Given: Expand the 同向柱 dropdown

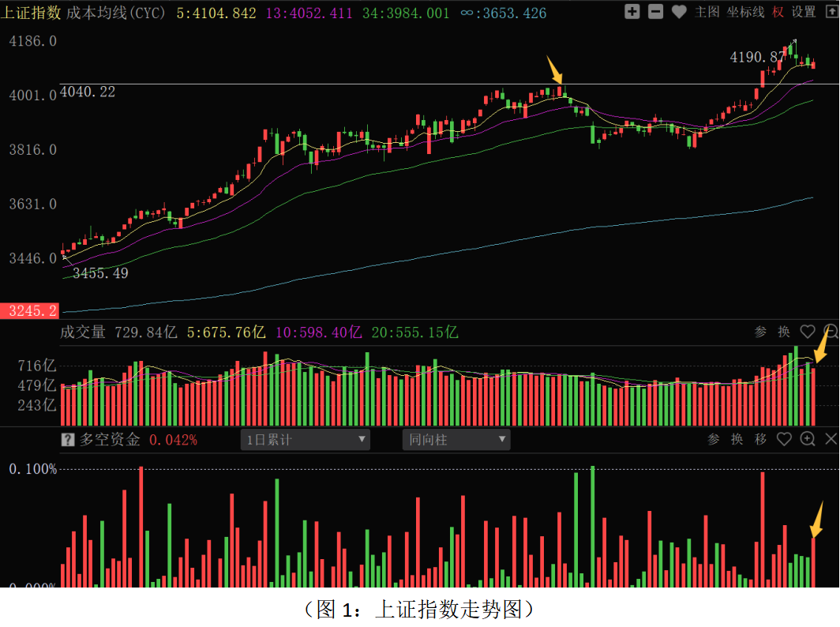Looking at the screenshot, I should pos(456,440).
